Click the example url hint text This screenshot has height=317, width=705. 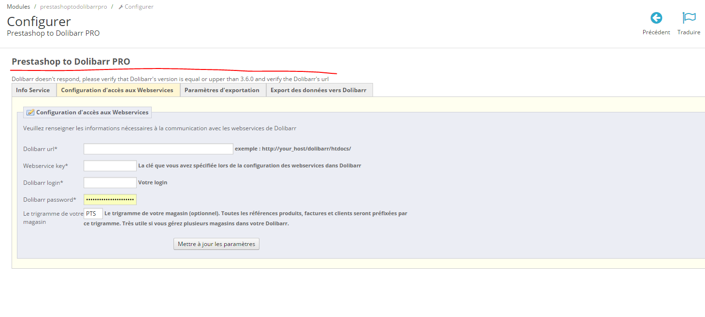(x=293, y=149)
